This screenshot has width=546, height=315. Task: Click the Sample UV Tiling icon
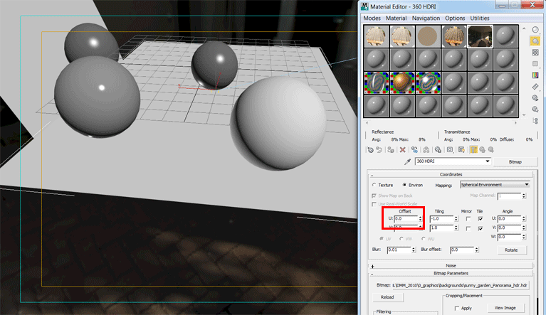535,63
